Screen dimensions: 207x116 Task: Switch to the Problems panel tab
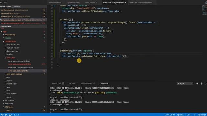(58, 83)
